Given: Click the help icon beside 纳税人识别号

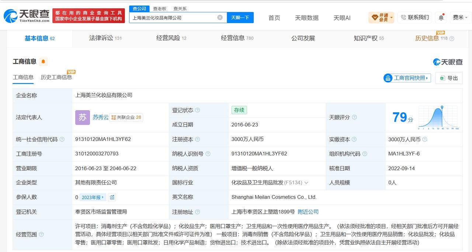Looking at the screenshot, I should tap(208, 154).
